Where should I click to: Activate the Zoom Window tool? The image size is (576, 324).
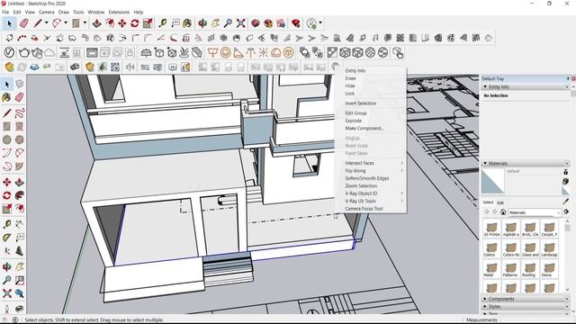point(20,280)
